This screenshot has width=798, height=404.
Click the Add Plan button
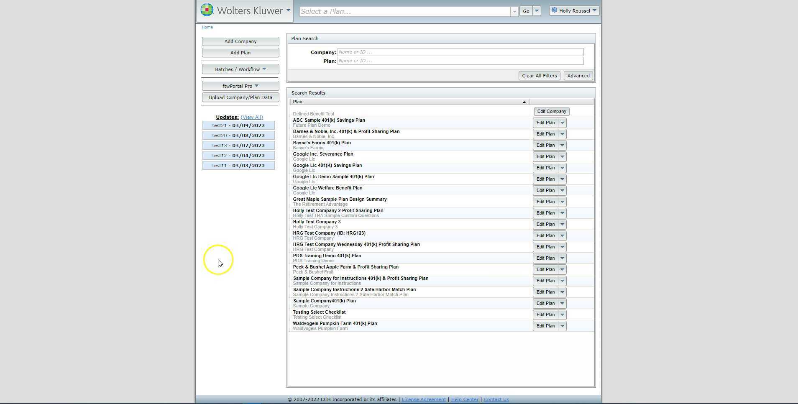pyautogui.click(x=240, y=52)
